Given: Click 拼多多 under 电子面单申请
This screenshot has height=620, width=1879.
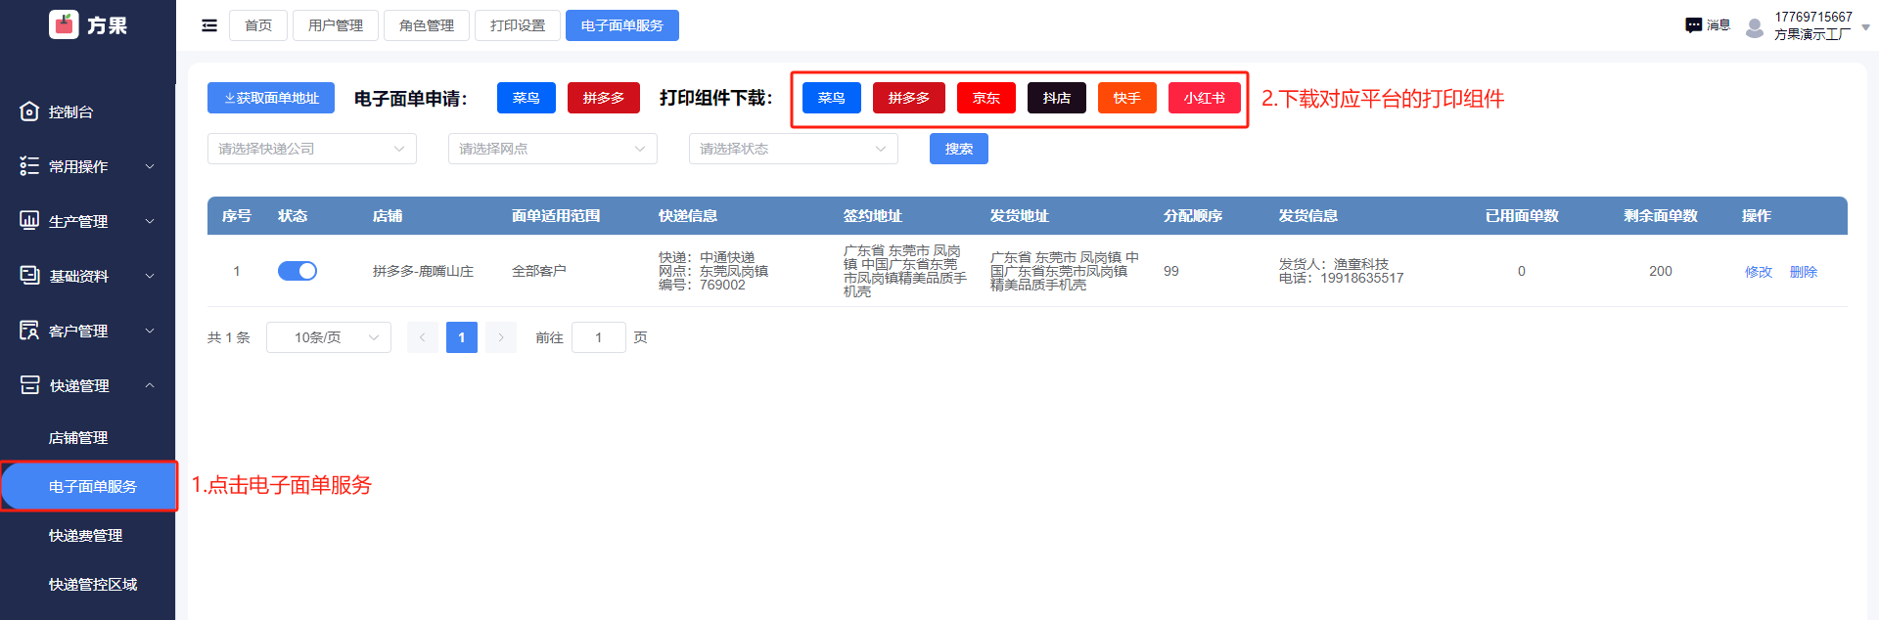Looking at the screenshot, I should [604, 98].
